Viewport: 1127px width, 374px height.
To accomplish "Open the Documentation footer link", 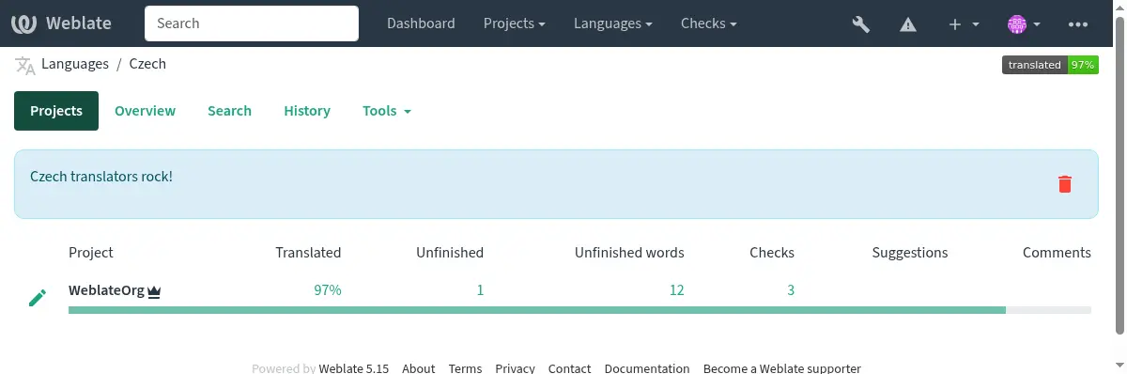I will pyautogui.click(x=647, y=368).
